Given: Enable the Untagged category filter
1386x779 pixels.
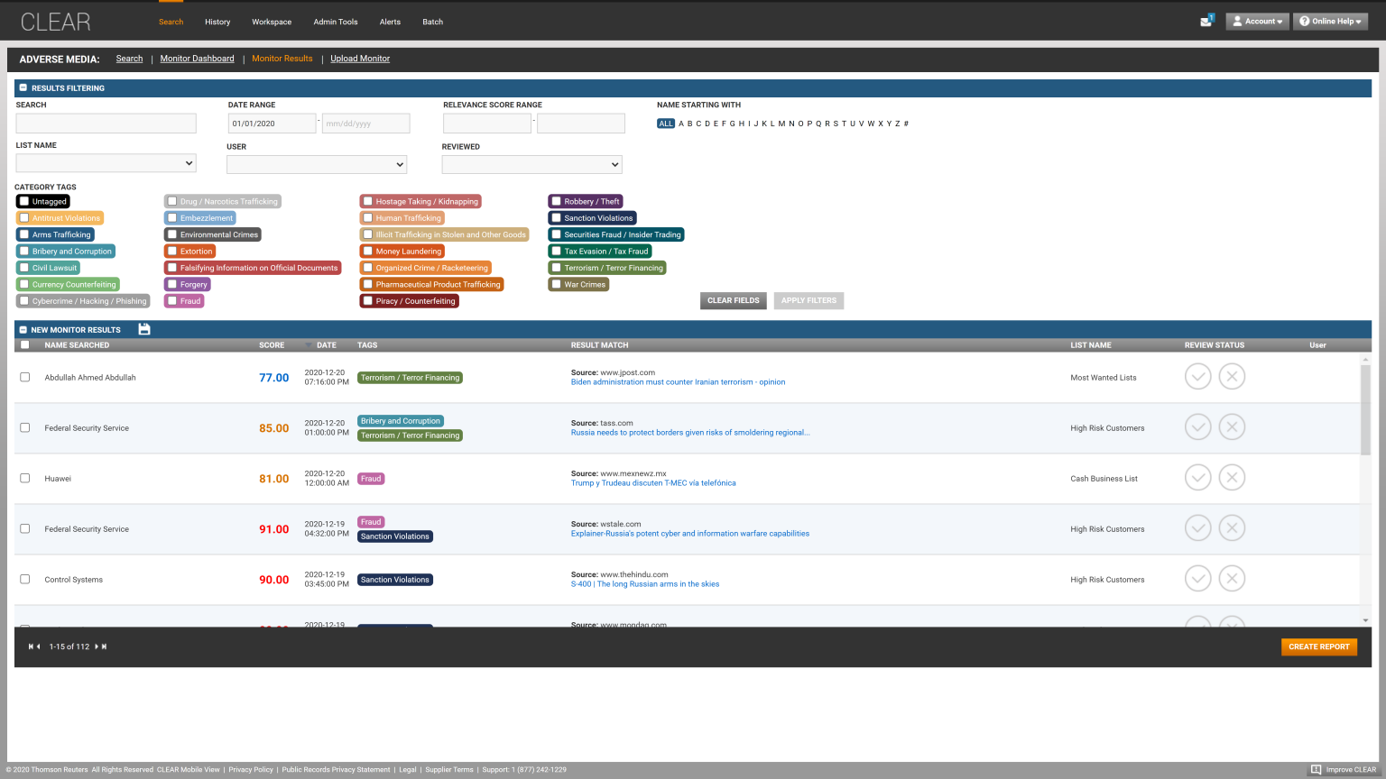Looking at the screenshot, I should click(24, 201).
